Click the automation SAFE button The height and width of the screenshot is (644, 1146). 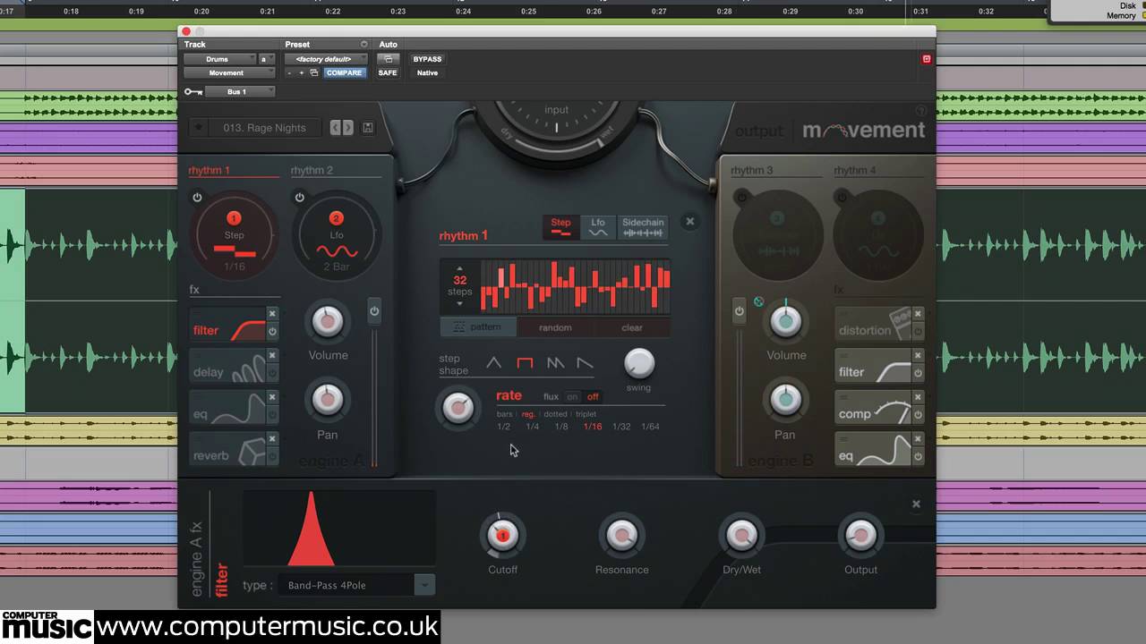[x=388, y=72]
